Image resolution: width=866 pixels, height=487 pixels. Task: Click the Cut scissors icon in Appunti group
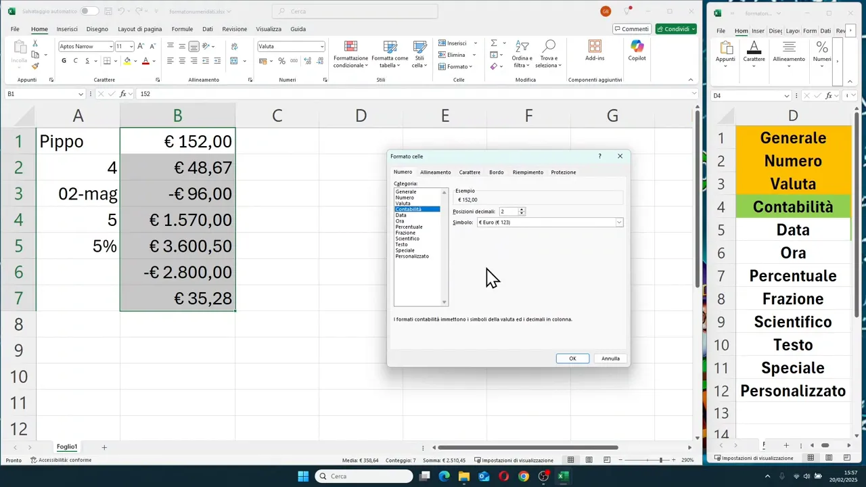[x=35, y=45]
